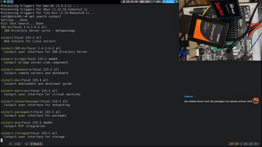The image size is (262, 147).
Task: Click the 'Sorting... Done' line
Action: pos(14,20)
